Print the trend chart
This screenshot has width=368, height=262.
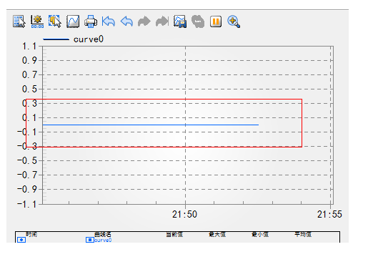pos(91,21)
